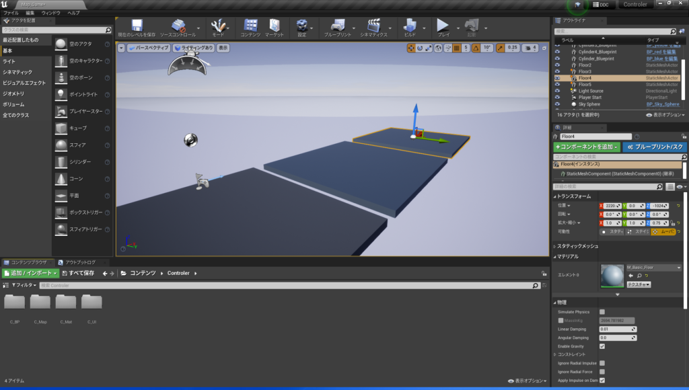Click the BP_Sky_Sphere edit link

(x=662, y=104)
